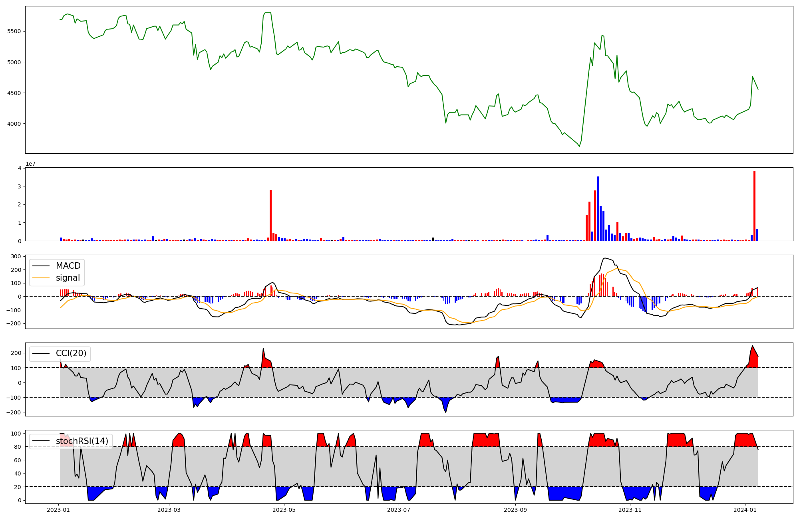Click the 1e7 volume scale label
Screen dimensions: 799x519
point(30,164)
